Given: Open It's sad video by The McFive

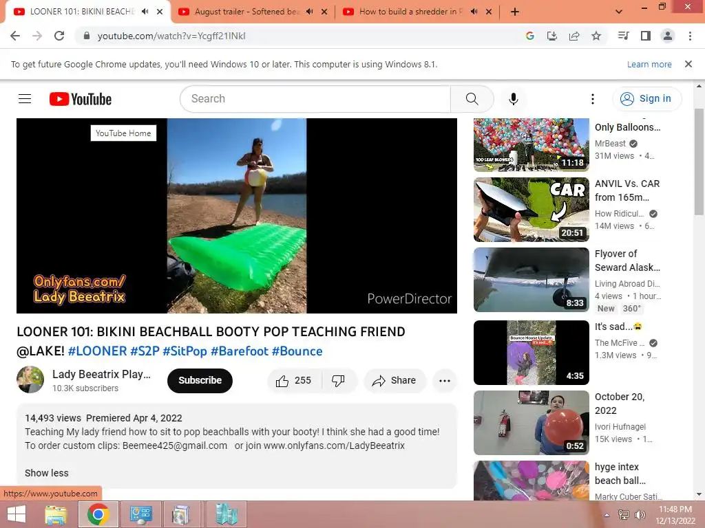Looking at the screenshot, I should pyautogui.click(x=531, y=353).
